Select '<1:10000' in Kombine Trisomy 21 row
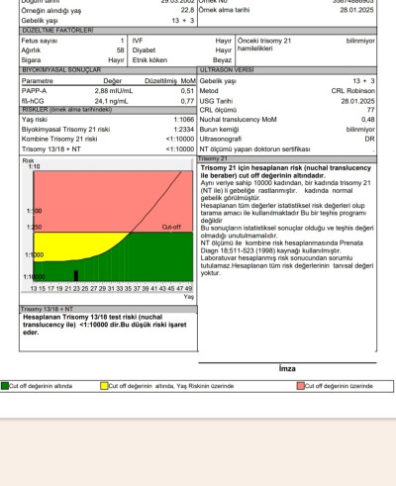Viewport: 396px width, 486px height. click(180, 140)
